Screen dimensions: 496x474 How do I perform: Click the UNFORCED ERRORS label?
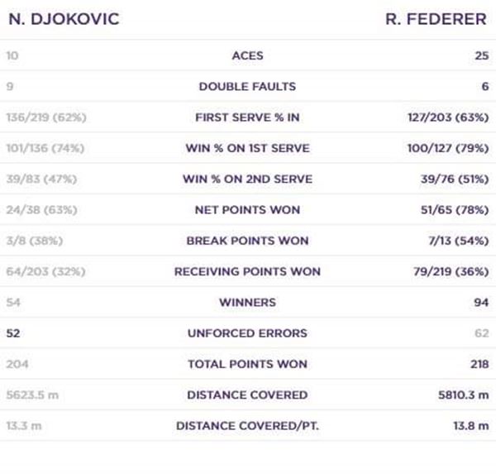pyautogui.click(x=247, y=333)
